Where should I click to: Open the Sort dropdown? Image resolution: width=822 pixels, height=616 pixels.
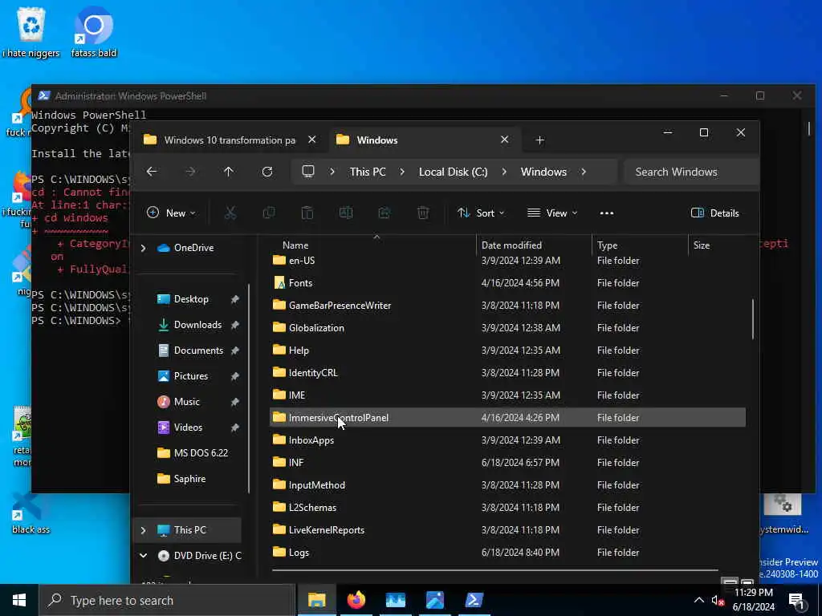pyautogui.click(x=481, y=213)
